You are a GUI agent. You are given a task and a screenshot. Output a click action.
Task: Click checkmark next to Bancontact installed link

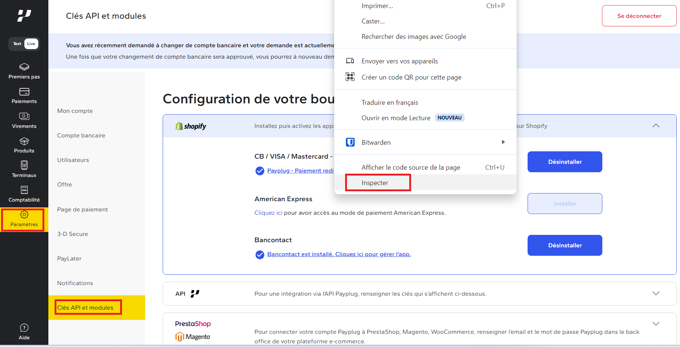(x=260, y=255)
